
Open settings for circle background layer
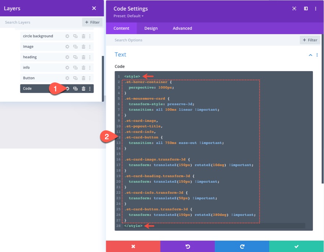point(67,36)
